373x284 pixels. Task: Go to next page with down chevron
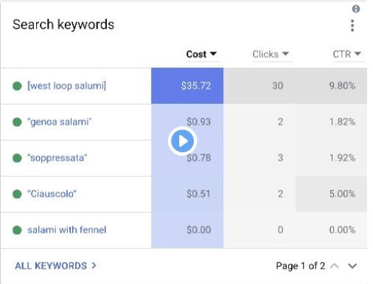pos(352,266)
